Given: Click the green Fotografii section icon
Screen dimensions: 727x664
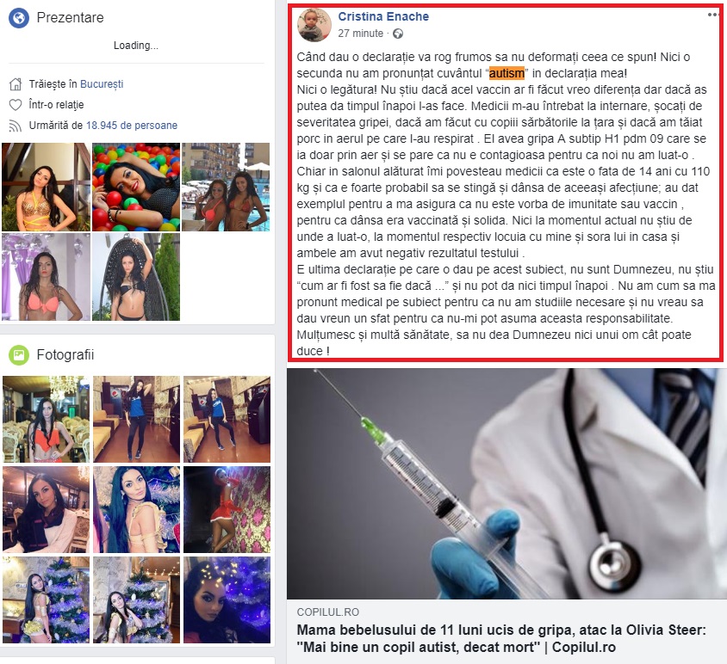Looking at the screenshot, I should tap(19, 355).
